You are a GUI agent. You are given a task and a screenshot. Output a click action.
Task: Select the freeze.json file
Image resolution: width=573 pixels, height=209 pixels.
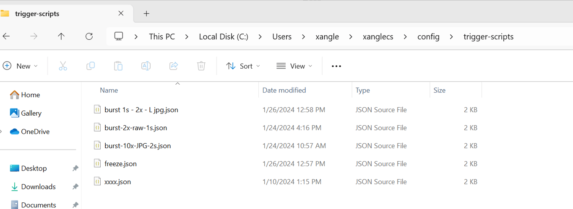coord(120,164)
